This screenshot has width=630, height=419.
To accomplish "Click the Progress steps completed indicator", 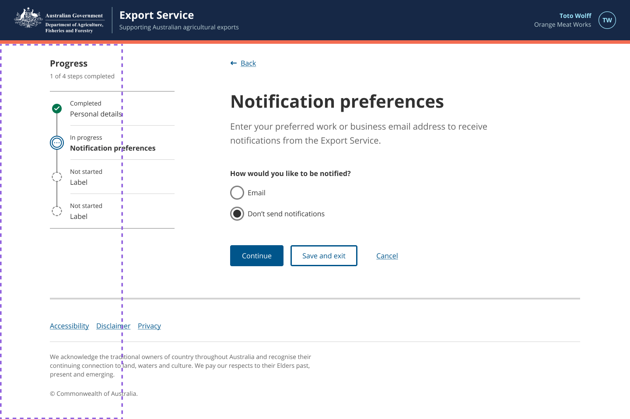I will pos(82,76).
